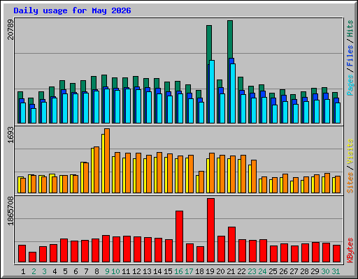This screenshot has width=358, height=279.
Task: Click the red KBytes bar for day 16
Action: tap(179, 236)
